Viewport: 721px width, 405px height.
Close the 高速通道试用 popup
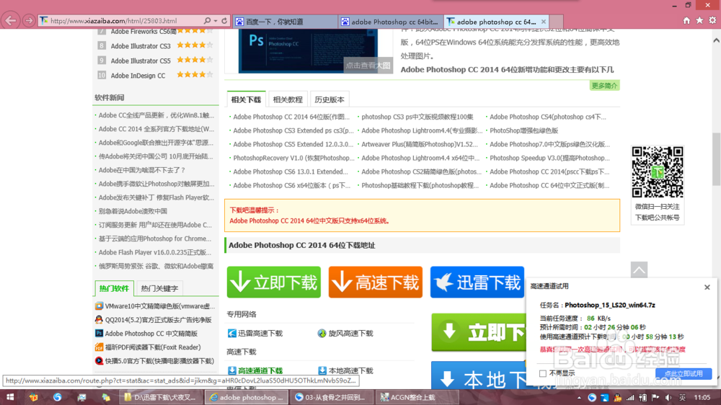click(x=707, y=288)
